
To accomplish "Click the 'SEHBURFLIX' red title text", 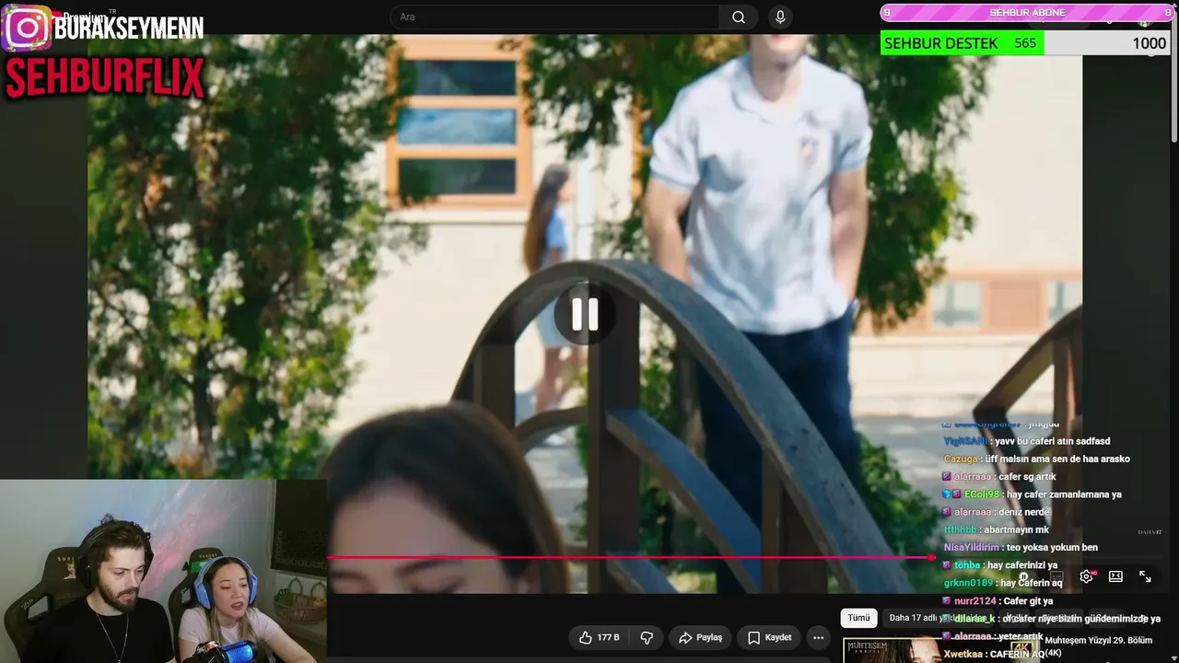I will tap(104, 78).
